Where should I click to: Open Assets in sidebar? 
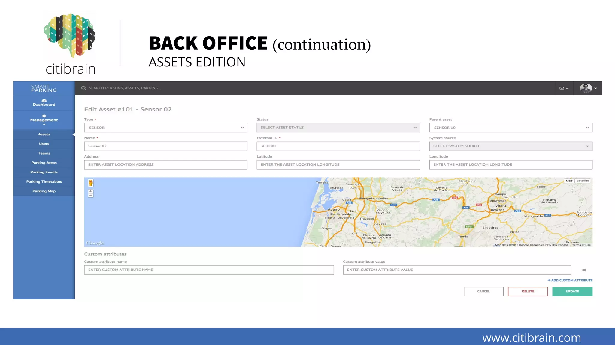point(44,134)
